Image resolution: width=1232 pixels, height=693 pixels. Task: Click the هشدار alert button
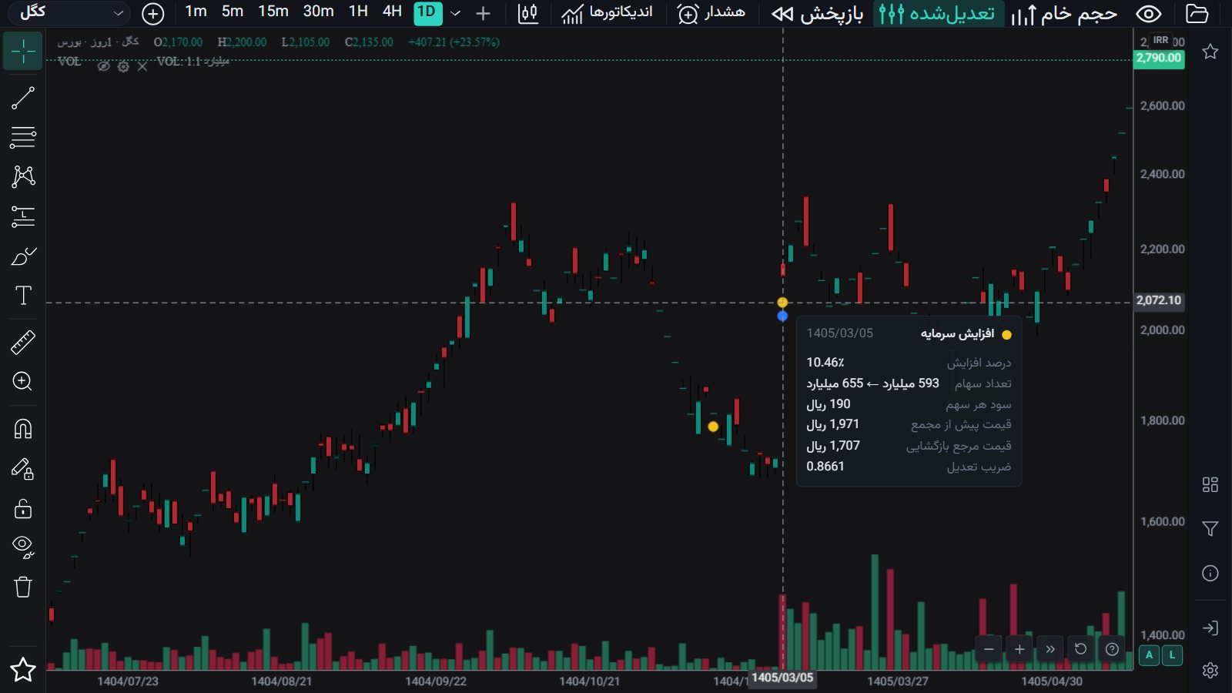coord(711,13)
